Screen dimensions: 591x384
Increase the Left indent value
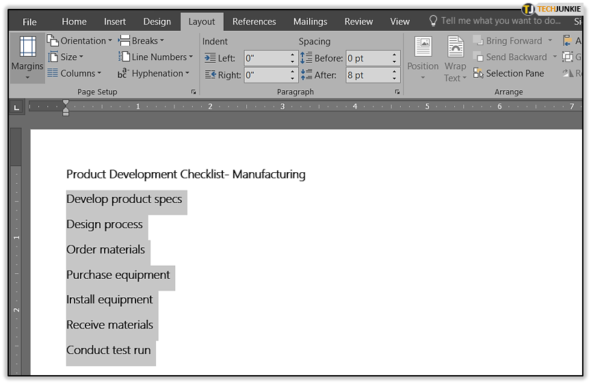click(293, 55)
